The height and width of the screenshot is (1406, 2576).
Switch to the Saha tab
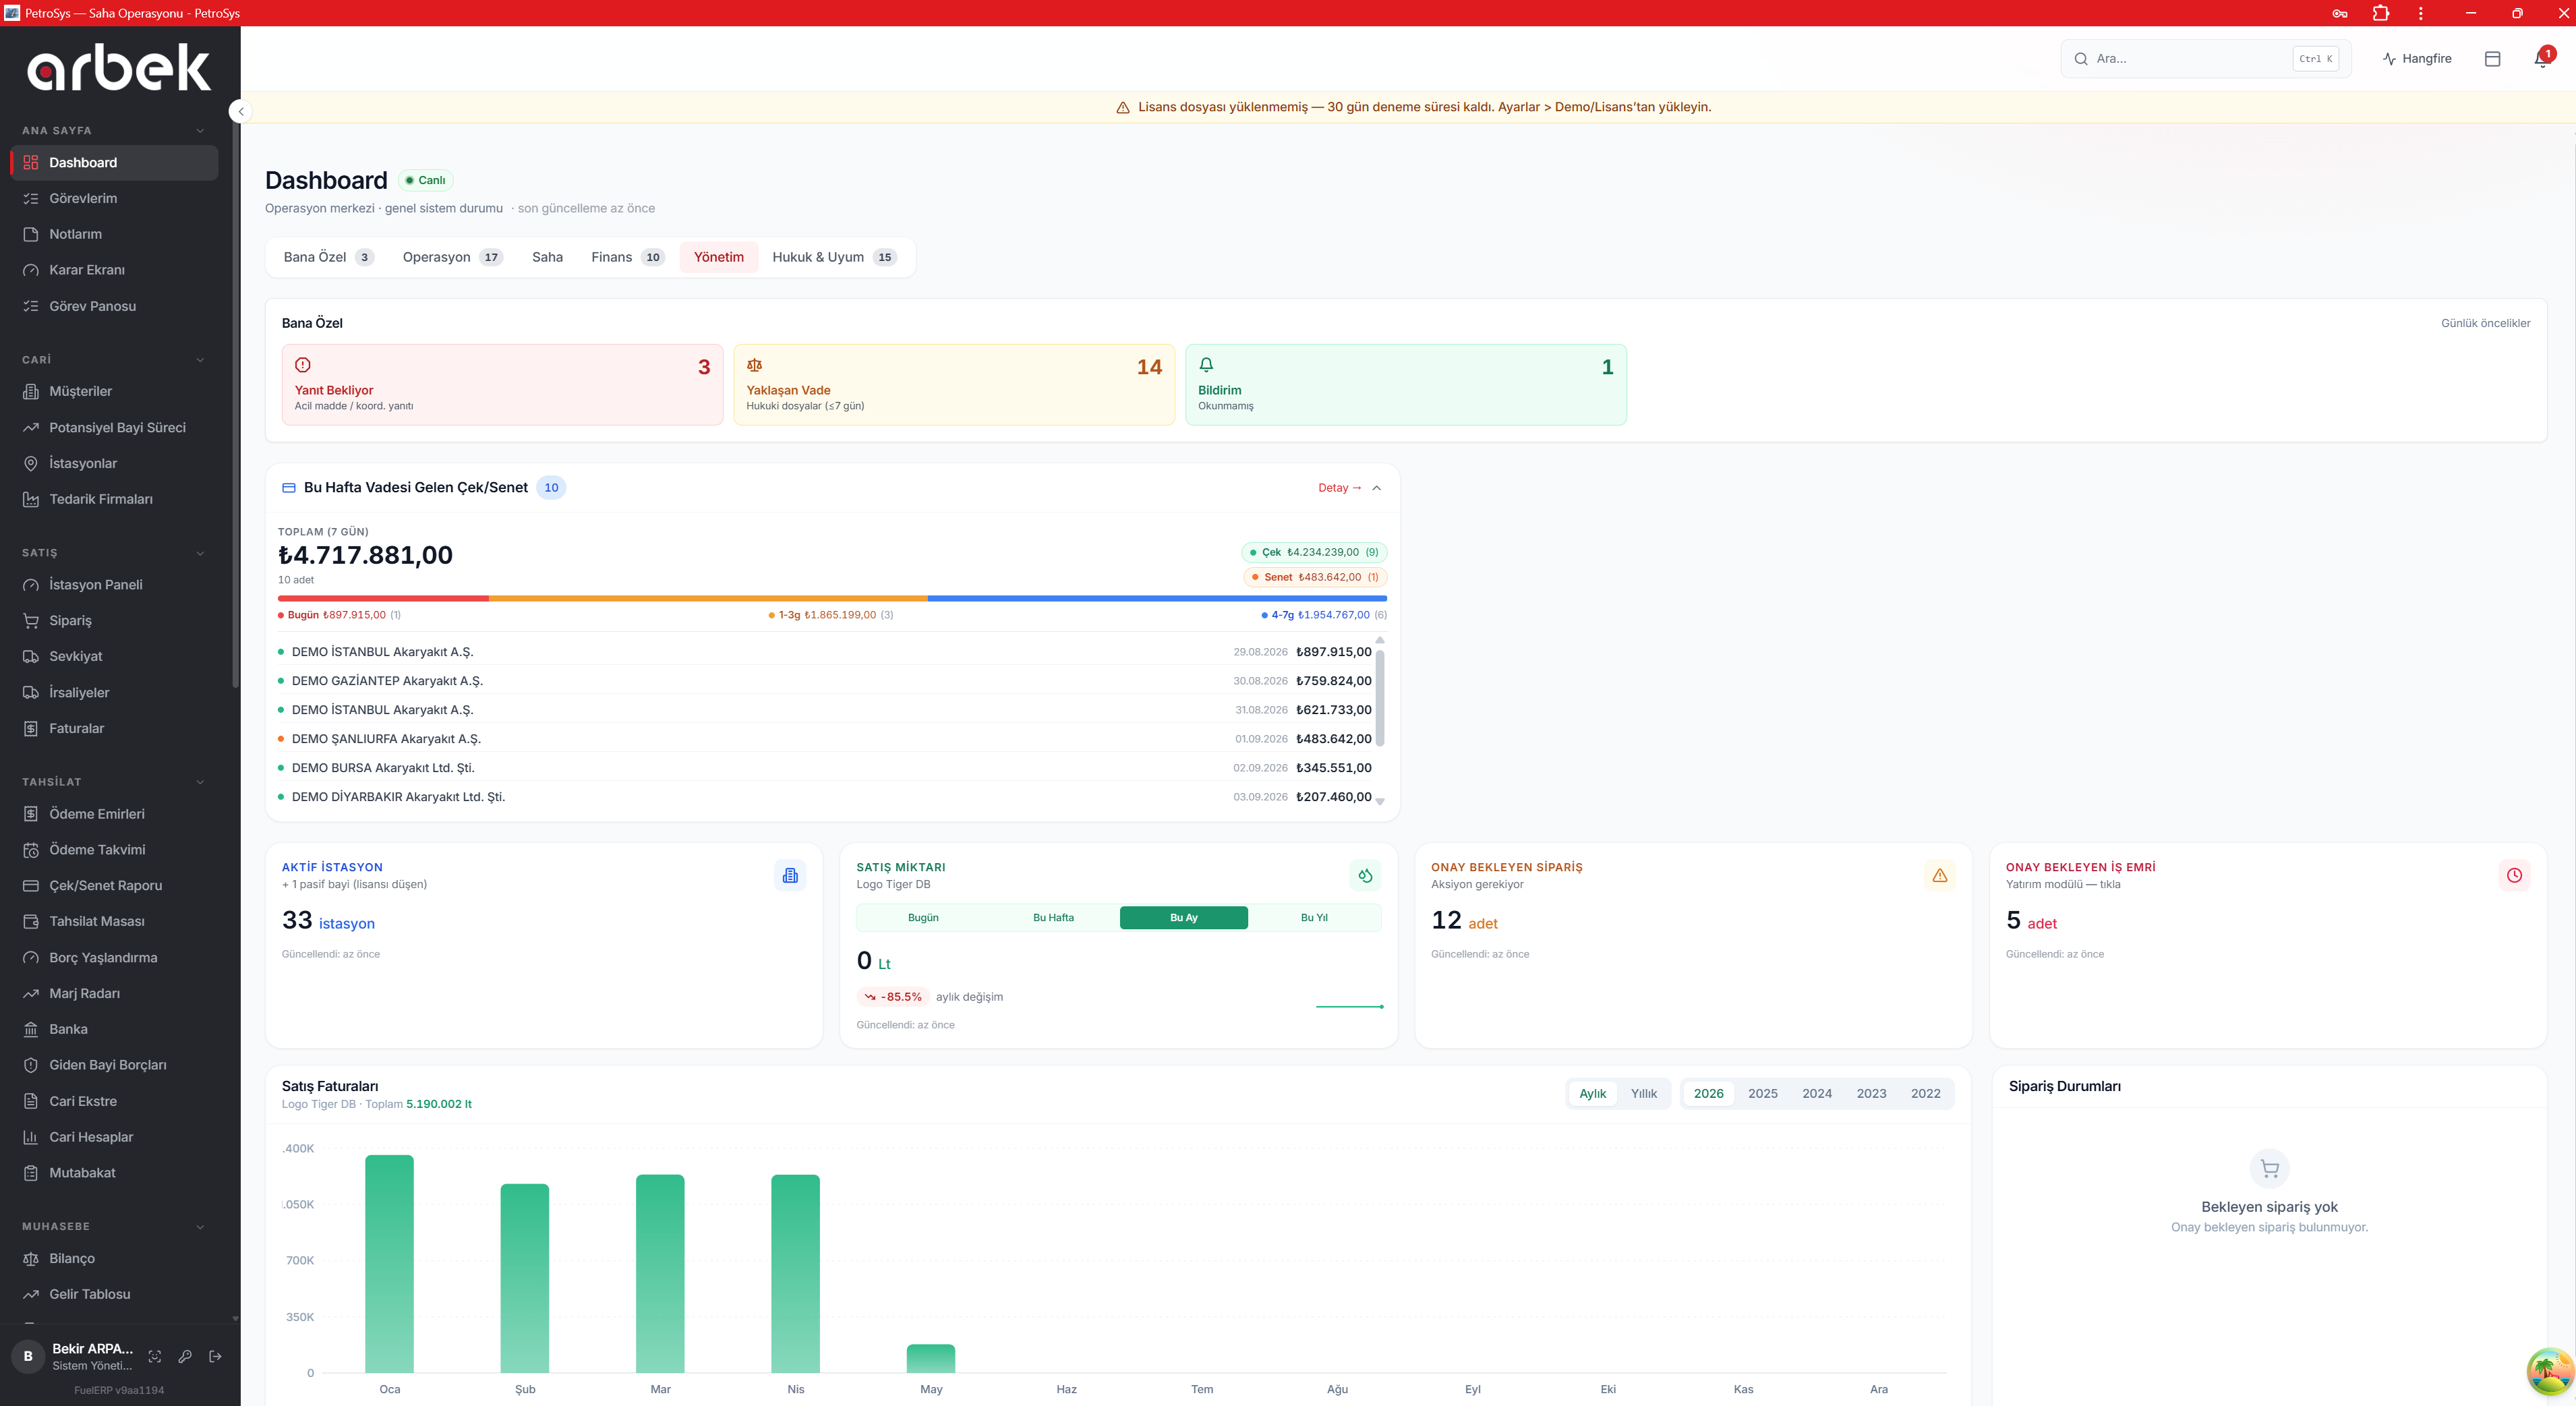[547, 257]
